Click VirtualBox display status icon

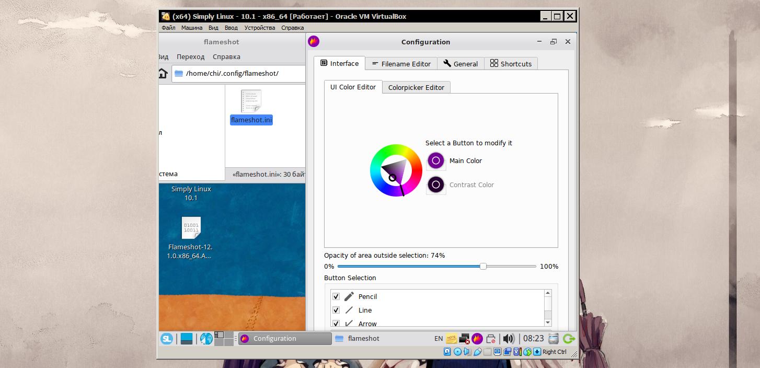[x=498, y=352]
